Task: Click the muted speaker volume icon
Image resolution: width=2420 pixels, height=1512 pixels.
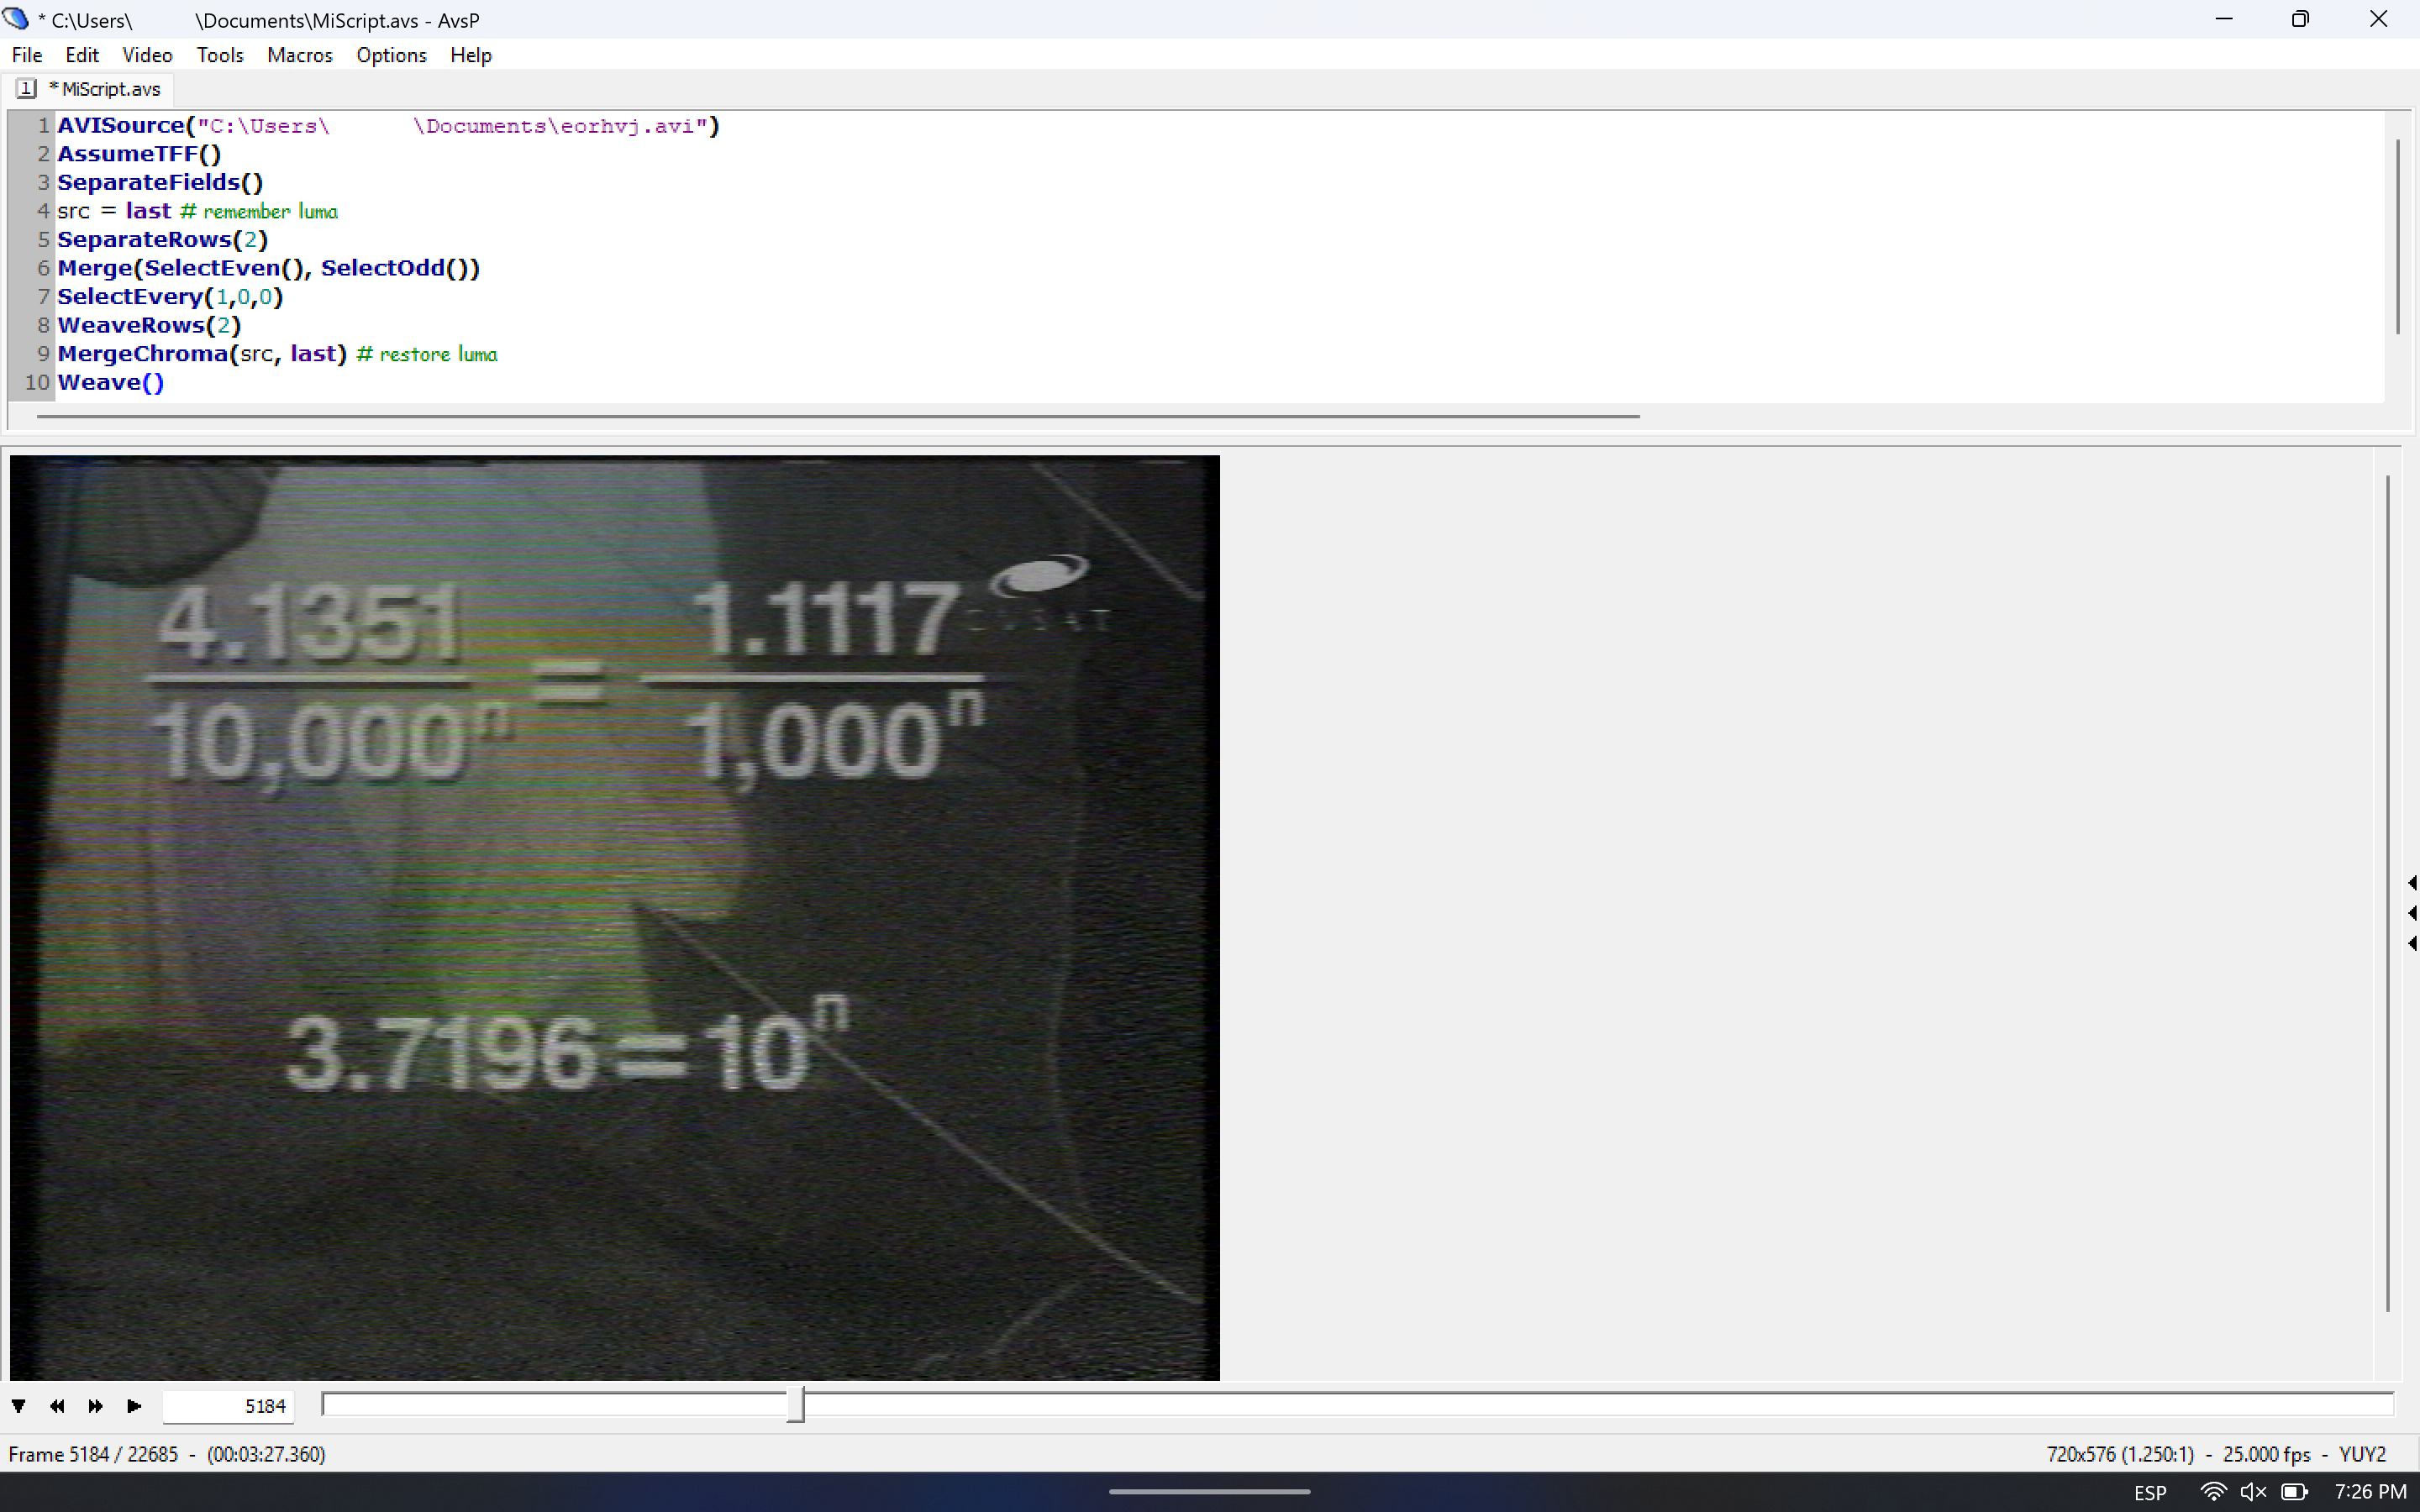Action: 2253,1491
